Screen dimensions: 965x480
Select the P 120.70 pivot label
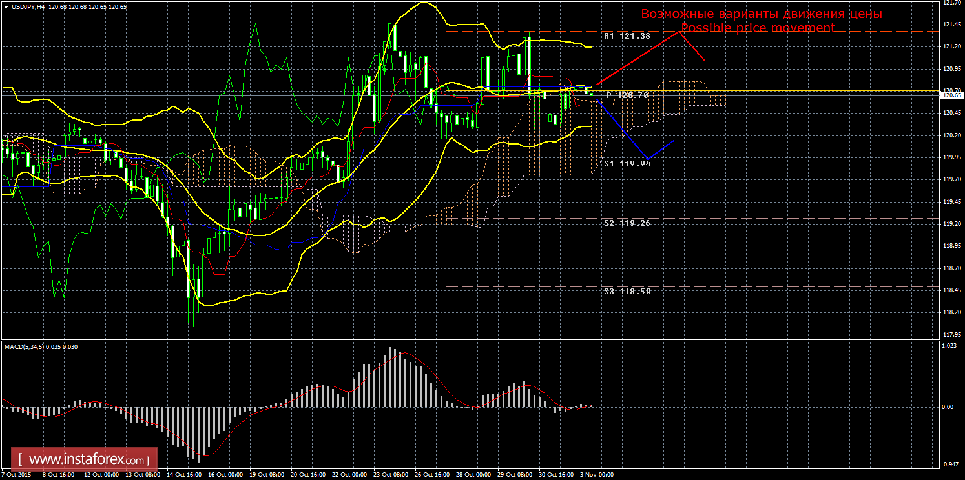click(x=627, y=95)
